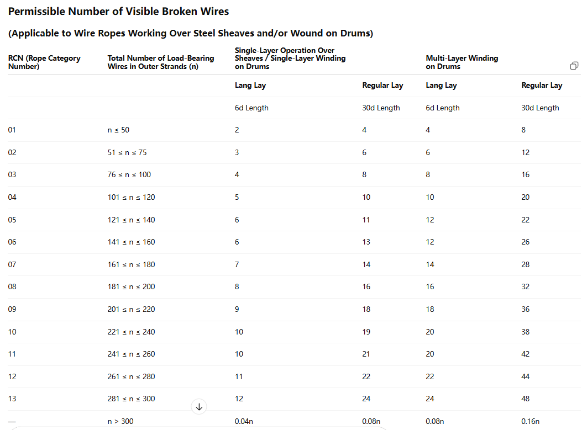The width and height of the screenshot is (582, 430).
Task: Click RCN number '07' in the first column
Action: point(12,264)
